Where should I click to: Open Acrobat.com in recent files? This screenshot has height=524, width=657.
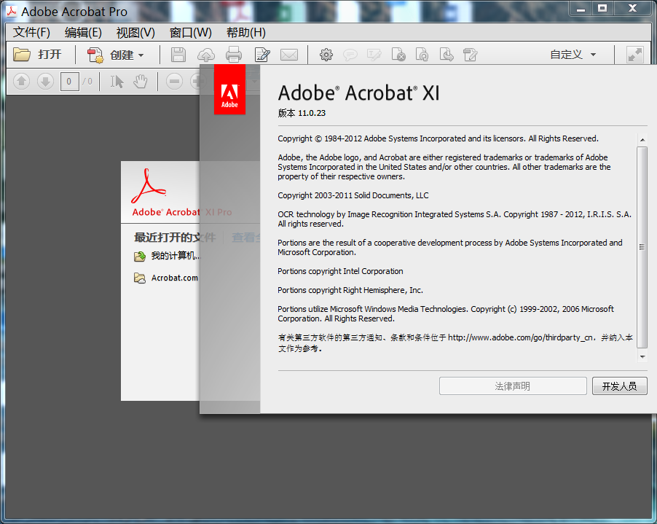coord(174,278)
